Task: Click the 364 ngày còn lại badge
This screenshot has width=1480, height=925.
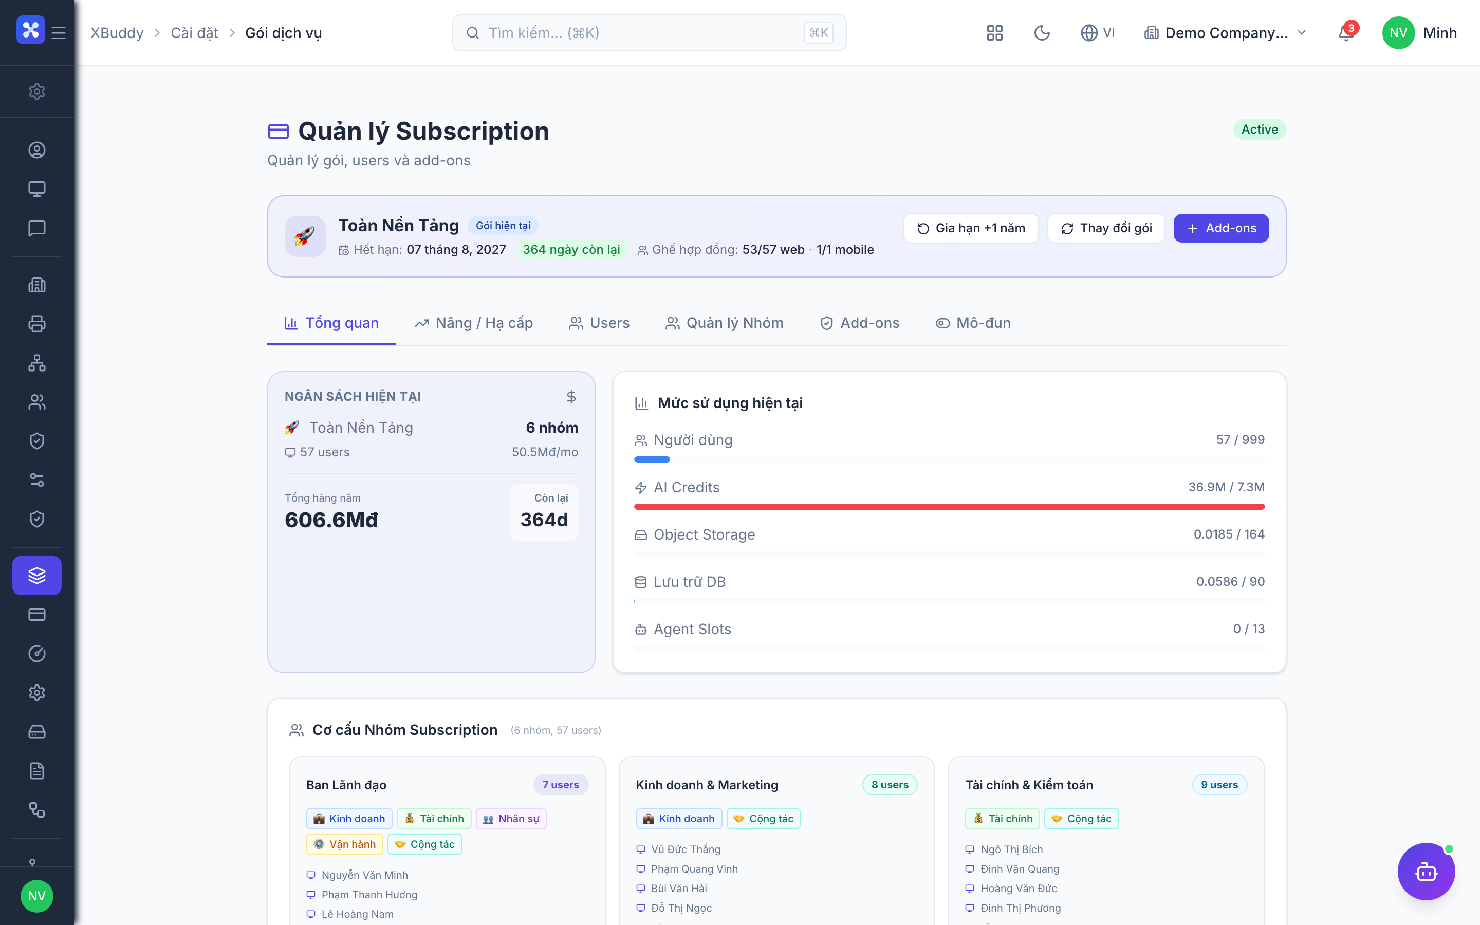Action: point(570,250)
